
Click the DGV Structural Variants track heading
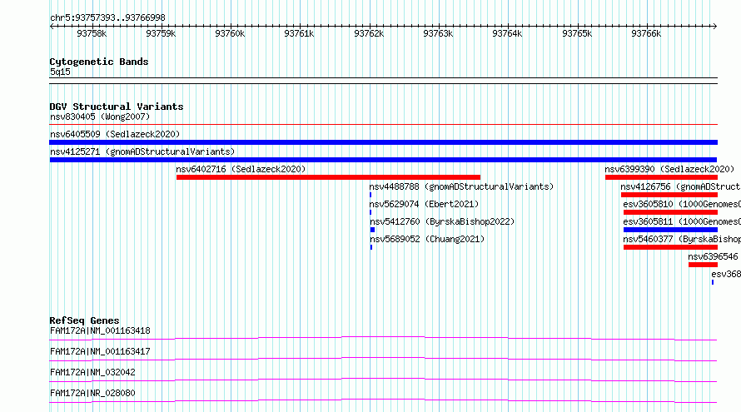coord(117,107)
